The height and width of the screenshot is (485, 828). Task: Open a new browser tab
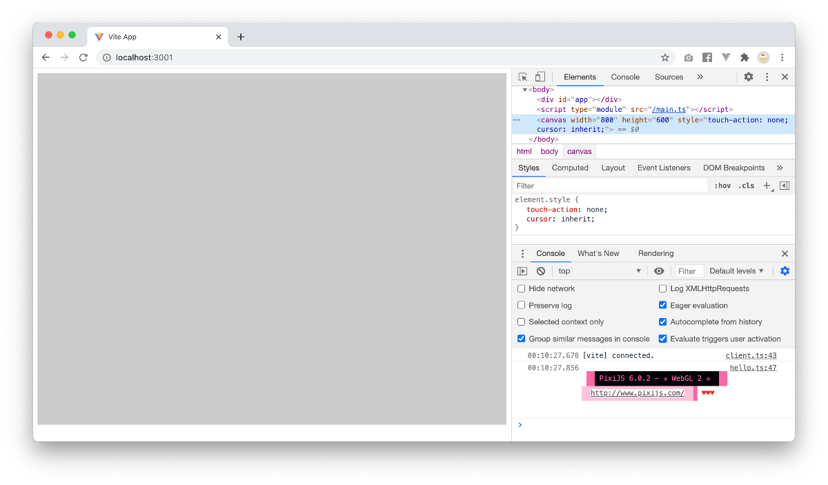[241, 37]
